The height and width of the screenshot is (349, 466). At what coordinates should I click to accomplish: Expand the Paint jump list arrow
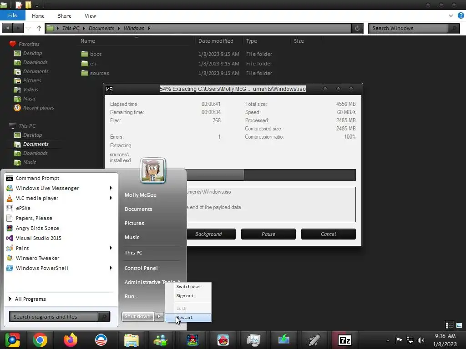coord(111,248)
